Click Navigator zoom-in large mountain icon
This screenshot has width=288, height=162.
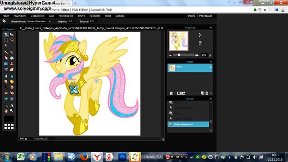click(197, 55)
